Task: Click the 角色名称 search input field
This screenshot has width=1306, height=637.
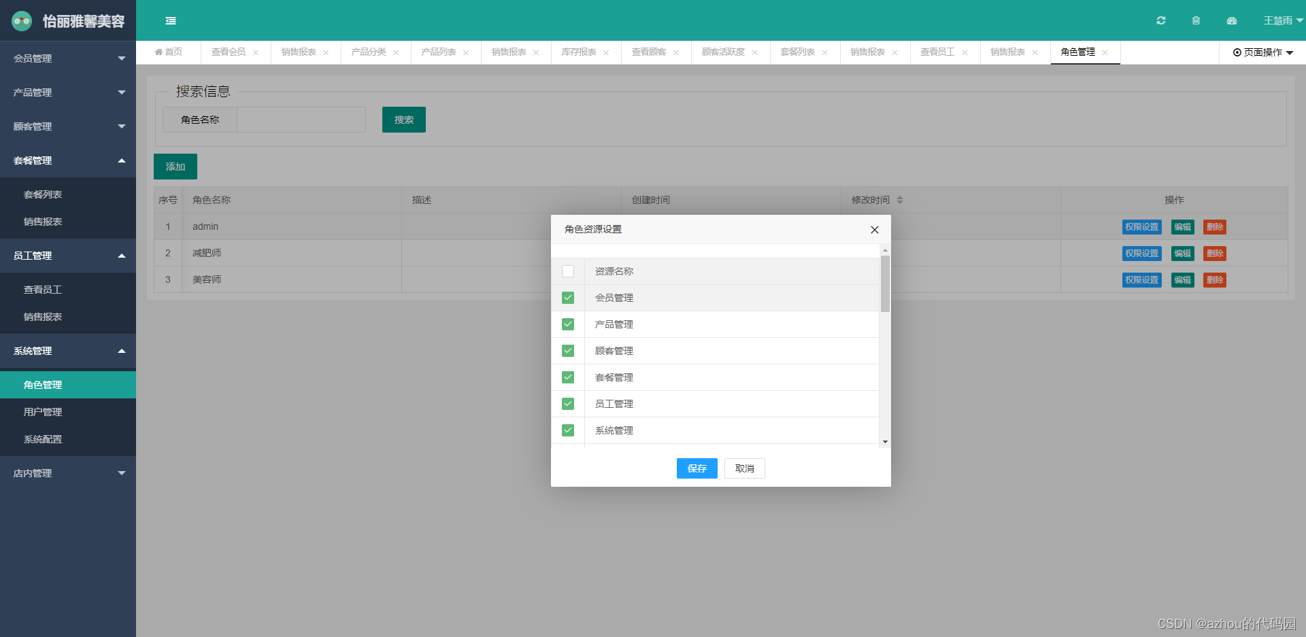Action: 301,120
